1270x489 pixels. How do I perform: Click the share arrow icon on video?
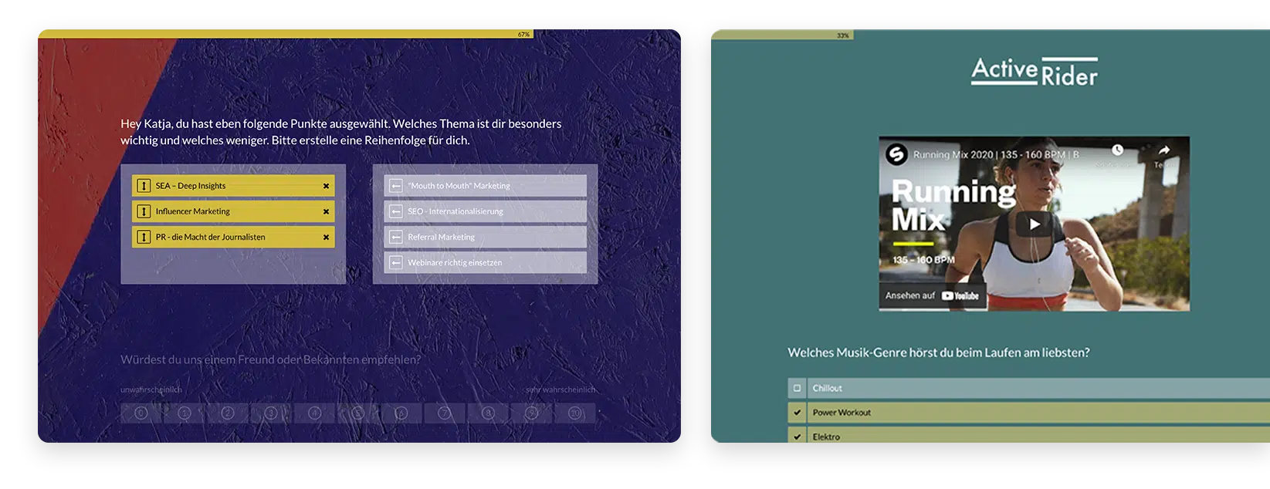click(1163, 151)
